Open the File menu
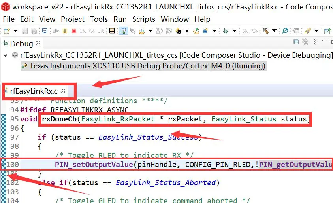Viewport: 333px width, 203px height. point(9,19)
